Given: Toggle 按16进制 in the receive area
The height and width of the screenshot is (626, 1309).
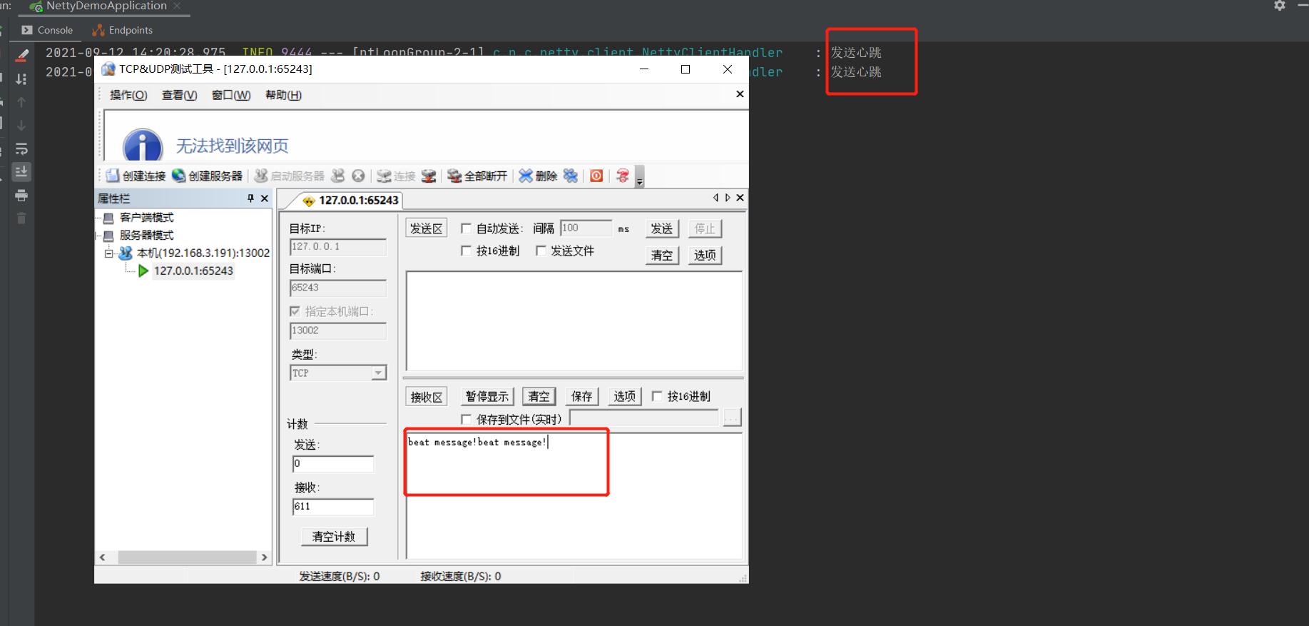Looking at the screenshot, I should pos(657,396).
